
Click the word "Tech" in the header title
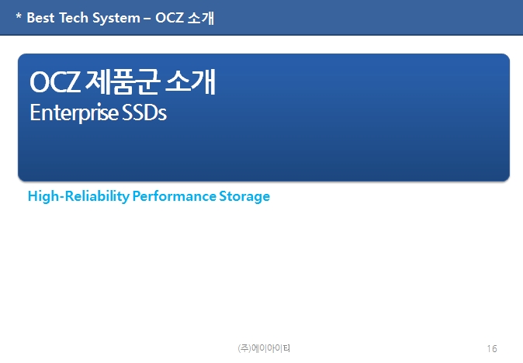tap(74, 18)
